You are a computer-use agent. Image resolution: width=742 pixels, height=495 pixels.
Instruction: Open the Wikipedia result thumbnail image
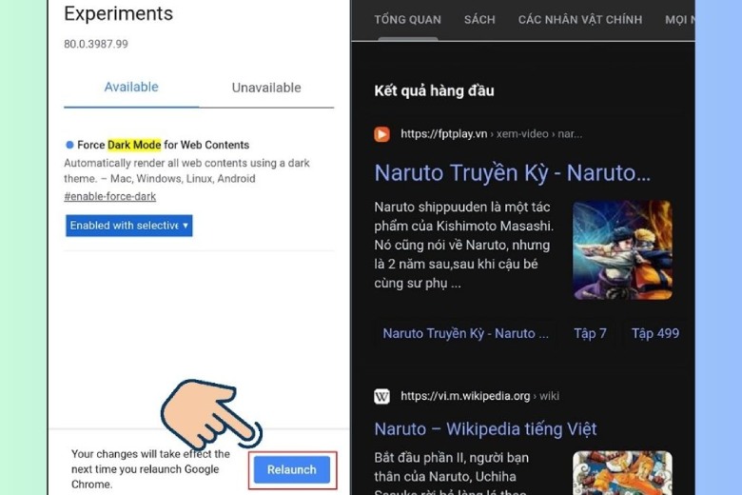pyautogui.click(x=622, y=473)
